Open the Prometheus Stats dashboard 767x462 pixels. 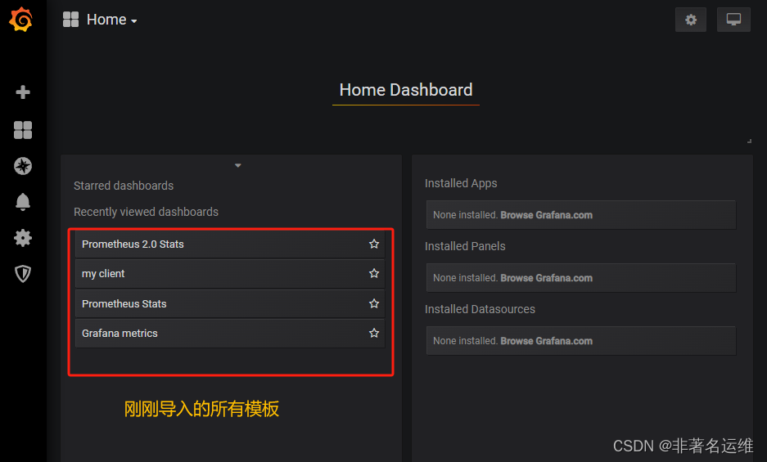[x=230, y=303]
